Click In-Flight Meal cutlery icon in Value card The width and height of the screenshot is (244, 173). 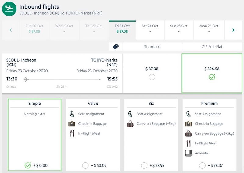72,133
